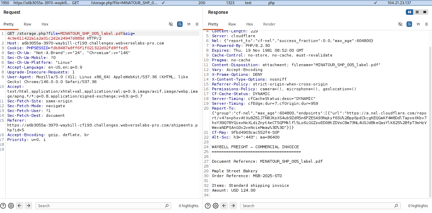This screenshot has height=213, width=432.
Task: Click the file parameter MINATOUR_SHP_005_label.pdf in request line
Action: (x=92, y=33)
